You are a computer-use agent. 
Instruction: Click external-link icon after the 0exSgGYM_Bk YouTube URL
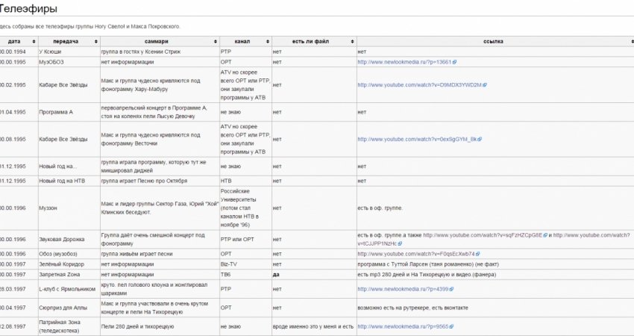click(485, 140)
